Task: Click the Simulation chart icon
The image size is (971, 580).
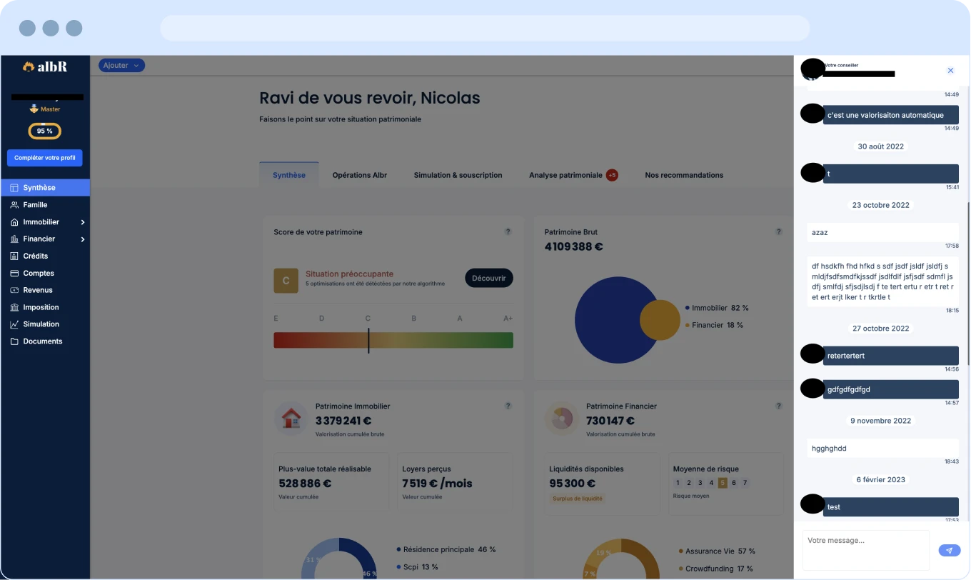Action: click(14, 324)
